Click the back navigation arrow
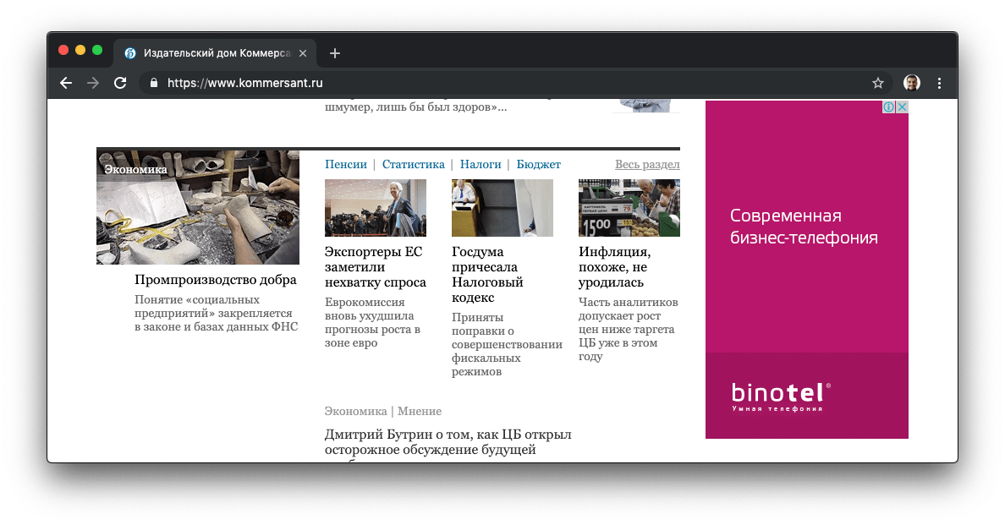The image size is (1005, 525). tap(65, 83)
